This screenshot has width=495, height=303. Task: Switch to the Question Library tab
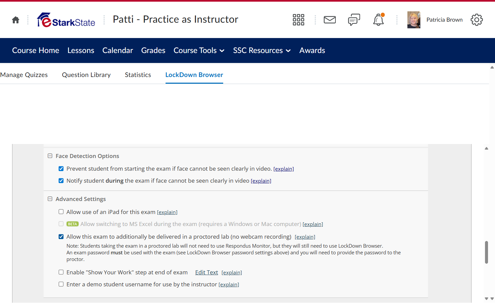point(86,75)
